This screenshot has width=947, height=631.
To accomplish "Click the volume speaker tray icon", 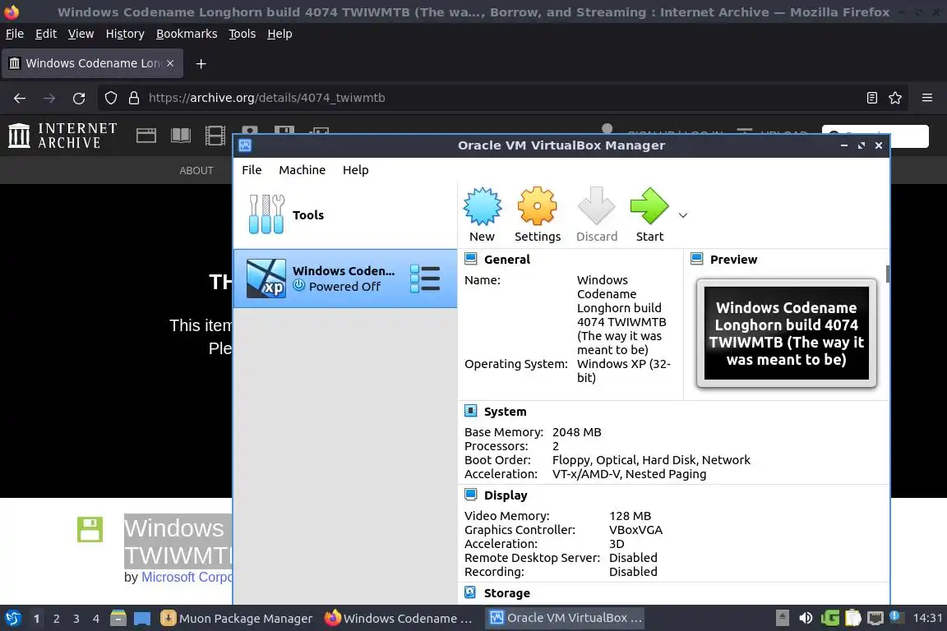I will (x=805, y=619).
